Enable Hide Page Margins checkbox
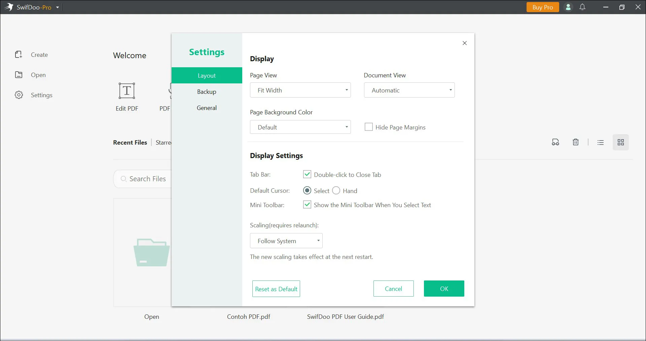The height and width of the screenshot is (341, 646). pos(369,127)
